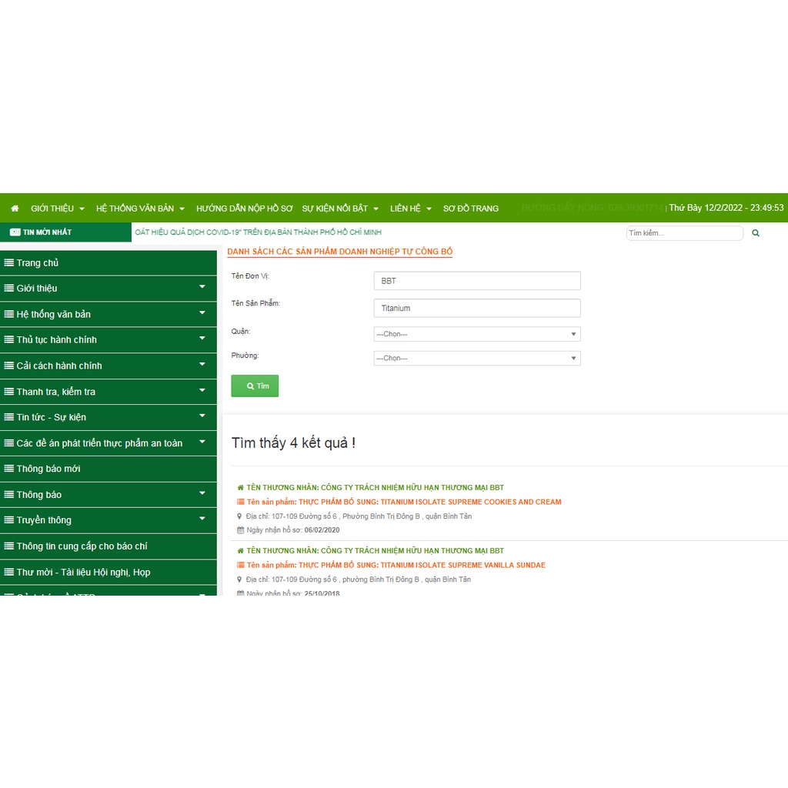Open SỰ KIỆN NỔI BẬT top menu
The height and width of the screenshot is (788, 788).
tap(339, 208)
